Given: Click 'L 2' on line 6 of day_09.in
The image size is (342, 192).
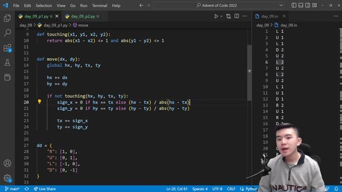Looking at the screenshot, I should (x=280, y=62).
